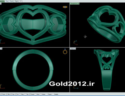Select the Perspective viewport tab
Image resolution: width=125 pixels, height=96 pixels.
[2, 1]
